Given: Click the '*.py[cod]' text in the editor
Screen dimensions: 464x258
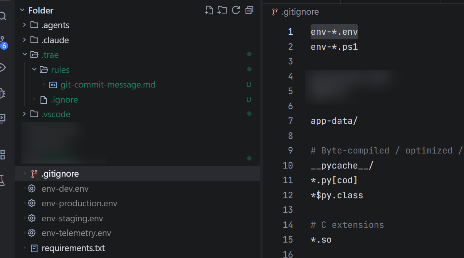Looking at the screenshot, I should (x=335, y=180).
